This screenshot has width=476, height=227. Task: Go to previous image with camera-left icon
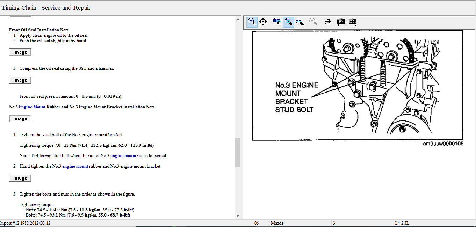[x=341, y=22]
